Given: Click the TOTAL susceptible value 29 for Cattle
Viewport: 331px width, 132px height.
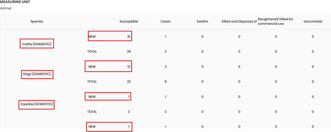Looking at the screenshot, I should coord(129,52).
